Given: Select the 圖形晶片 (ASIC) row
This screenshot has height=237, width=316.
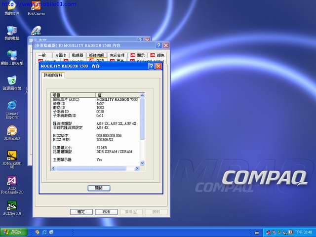Looking at the screenshot, I should click(95, 99).
